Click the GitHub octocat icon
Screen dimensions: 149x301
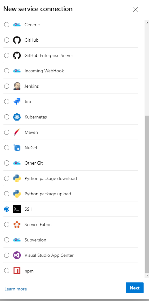pos(17,40)
